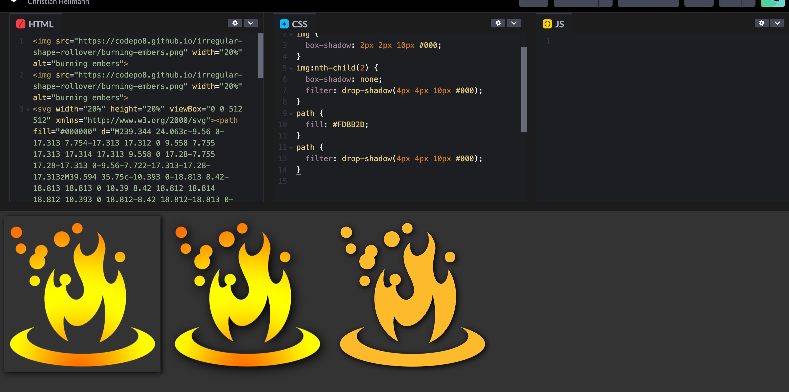Click the blue CSS asterisk icon

click(x=284, y=24)
